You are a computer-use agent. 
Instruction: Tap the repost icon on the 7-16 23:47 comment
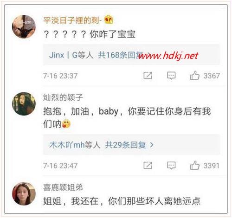pos(148,166)
